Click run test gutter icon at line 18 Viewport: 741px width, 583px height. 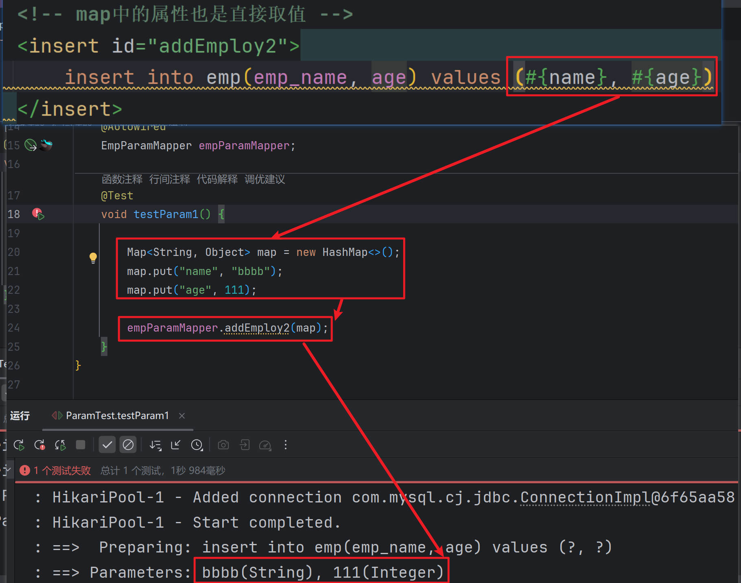point(39,214)
